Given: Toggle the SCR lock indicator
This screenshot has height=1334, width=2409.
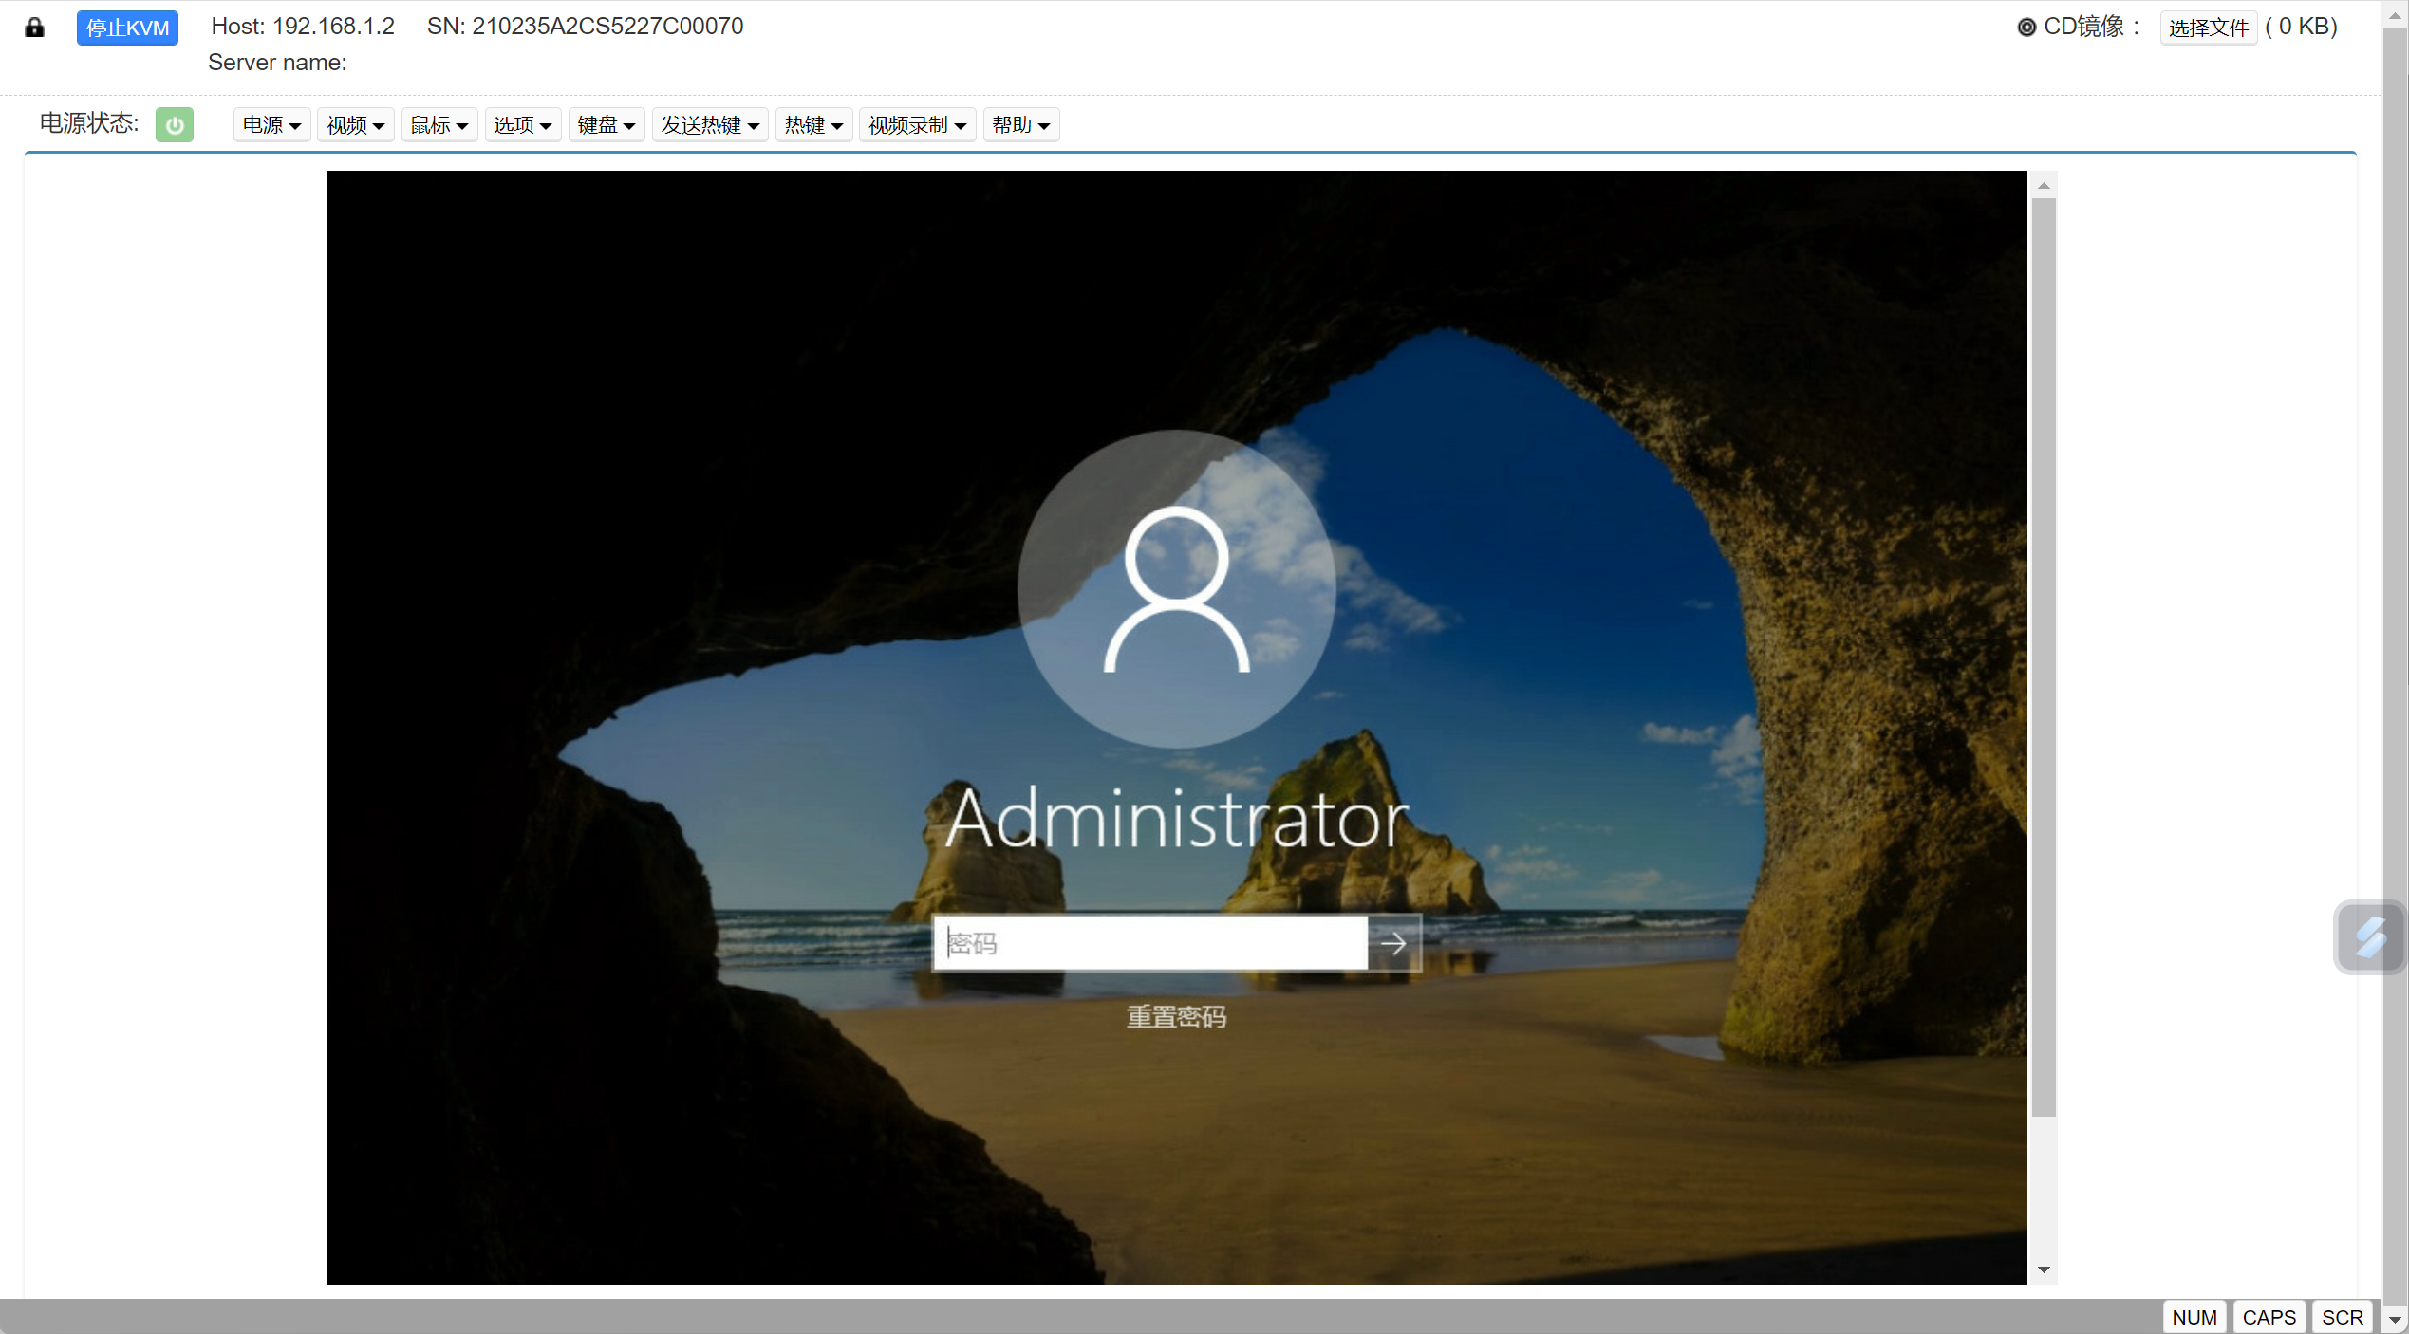Looking at the screenshot, I should point(2342,1317).
